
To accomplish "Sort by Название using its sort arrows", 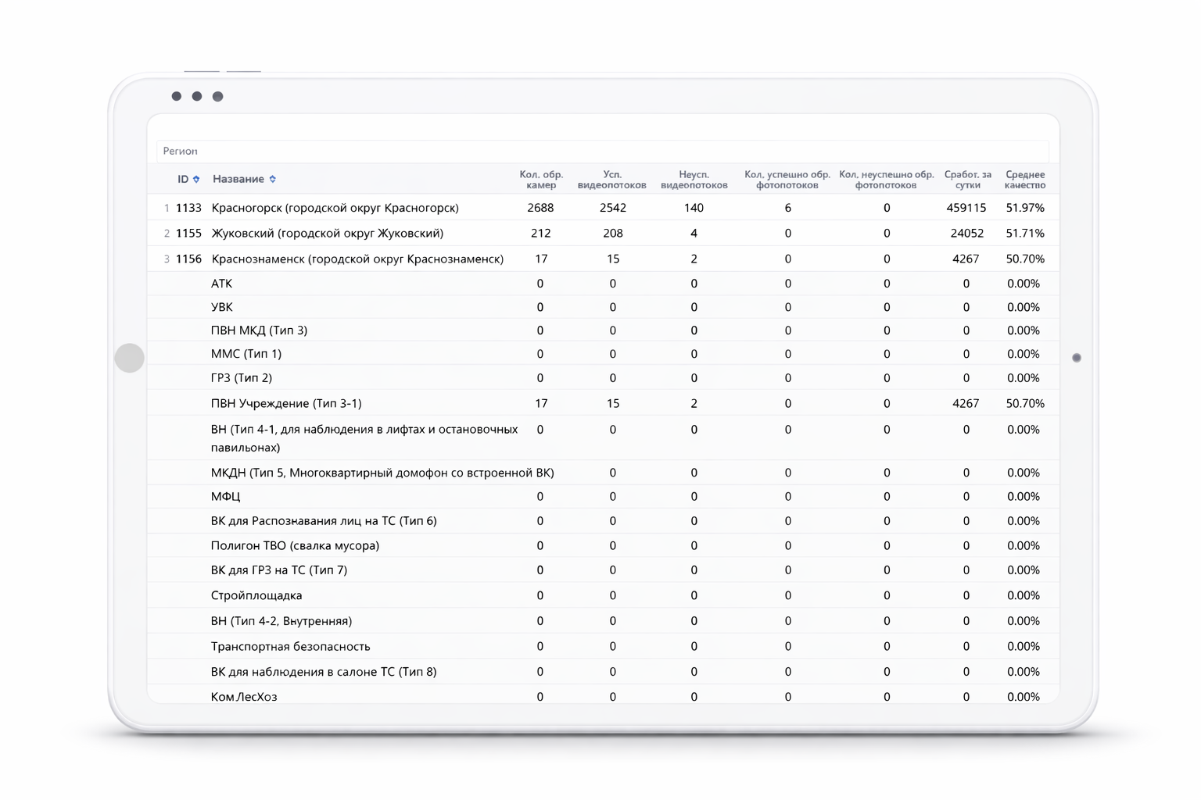I will (272, 180).
